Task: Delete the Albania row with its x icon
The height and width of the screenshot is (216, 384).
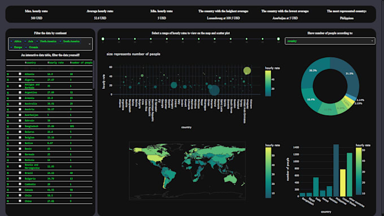Action: (8, 74)
